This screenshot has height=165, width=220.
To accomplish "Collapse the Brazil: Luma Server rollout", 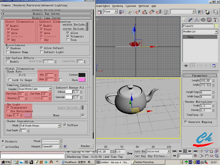I will point(46,18).
